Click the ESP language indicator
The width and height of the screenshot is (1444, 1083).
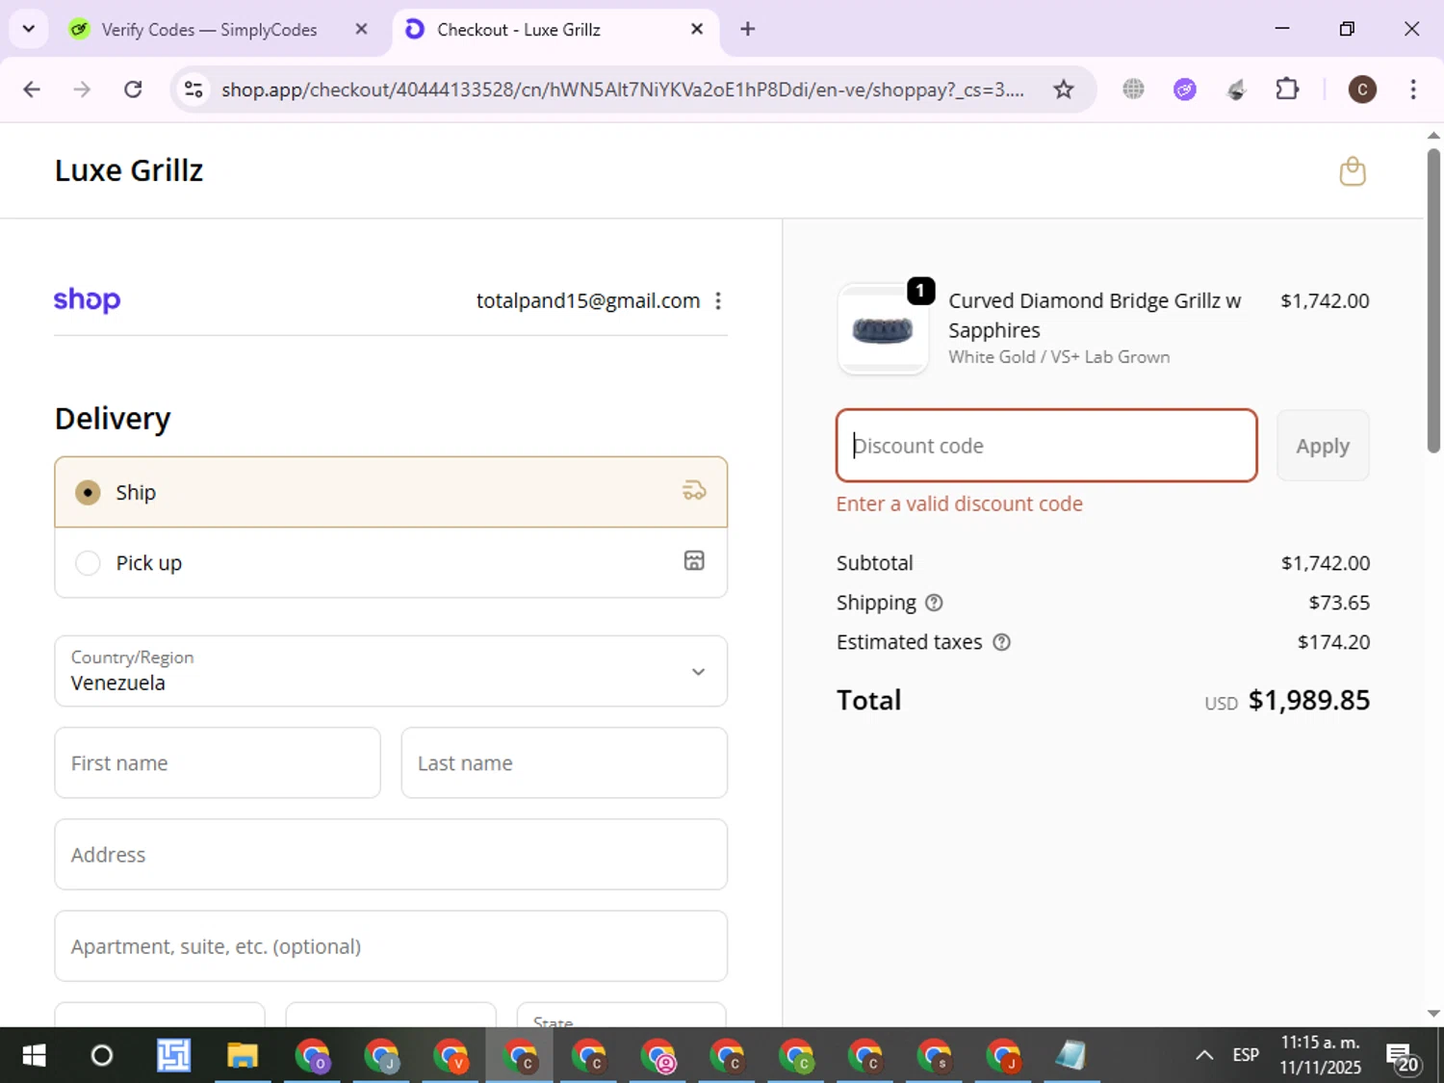(1246, 1055)
